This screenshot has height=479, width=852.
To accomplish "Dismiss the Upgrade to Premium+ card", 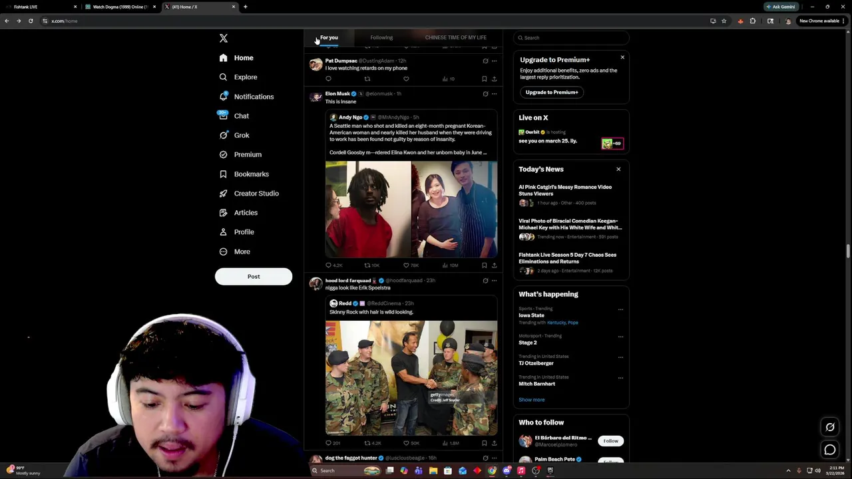I will pos(622,57).
